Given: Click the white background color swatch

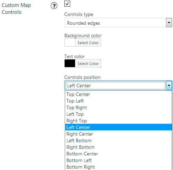Looking at the screenshot, I should (x=70, y=43).
